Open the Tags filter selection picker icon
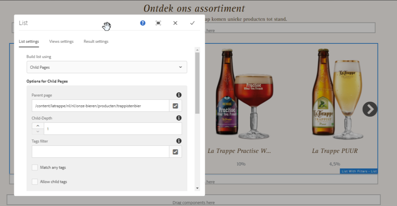Viewport: 397px width, 206px height. [x=175, y=152]
